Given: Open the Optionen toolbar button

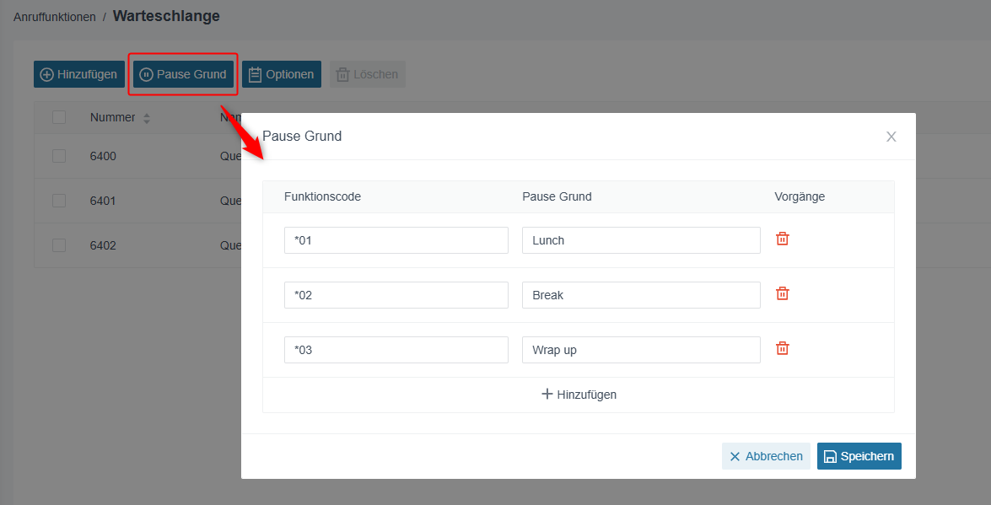Looking at the screenshot, I should pyautogui.click(x=282, y=74).
